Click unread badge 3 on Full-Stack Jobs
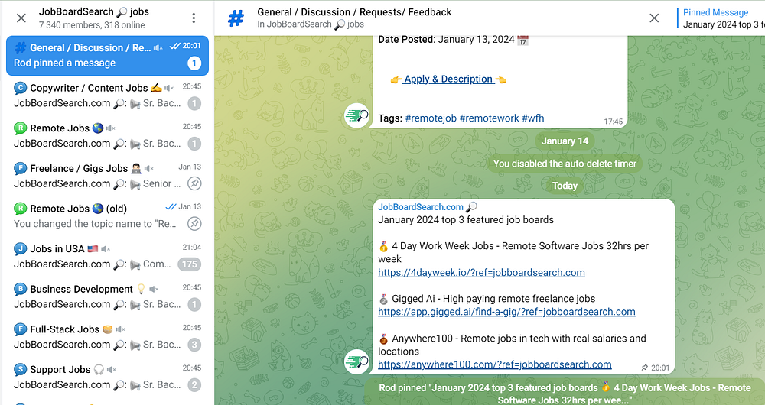The height and width of the screenshot is (405, 765). (x=194, y=345)
